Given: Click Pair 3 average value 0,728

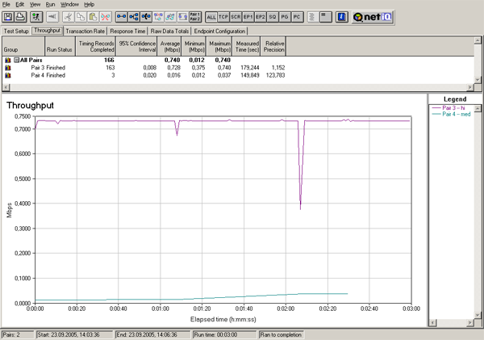Looking at the screenshot, I should [x=173, y=68].
